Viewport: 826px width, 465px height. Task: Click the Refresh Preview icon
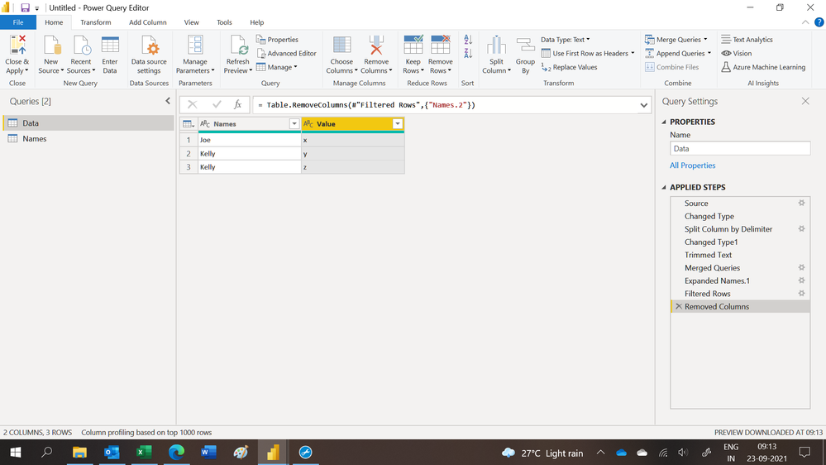coord(238,46)
